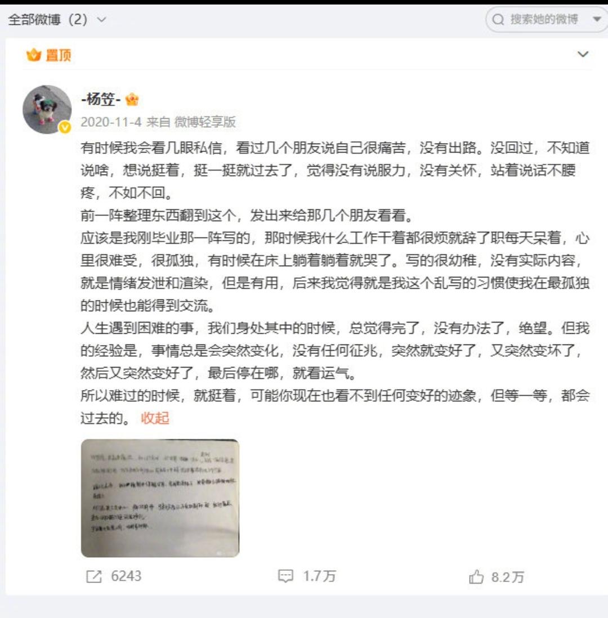The height and width of the screenshot is (618, 608).
Task: Open the search box dropdown arrow
Action: [x=597, y=19]
